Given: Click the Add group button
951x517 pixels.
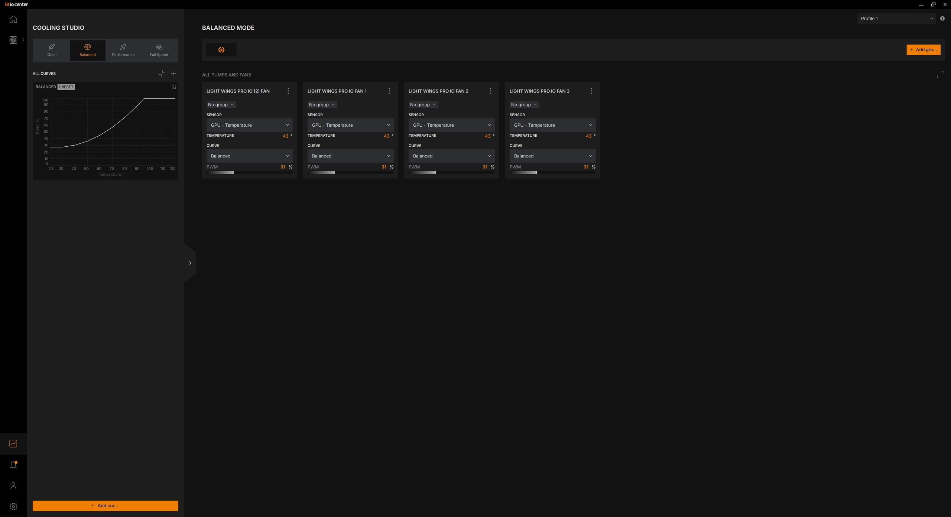Looking at the screenshot, I should click(924, 50).
